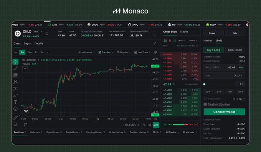
Task: Open the All Markets filter dropdown
Action: (x=190, y=132)
